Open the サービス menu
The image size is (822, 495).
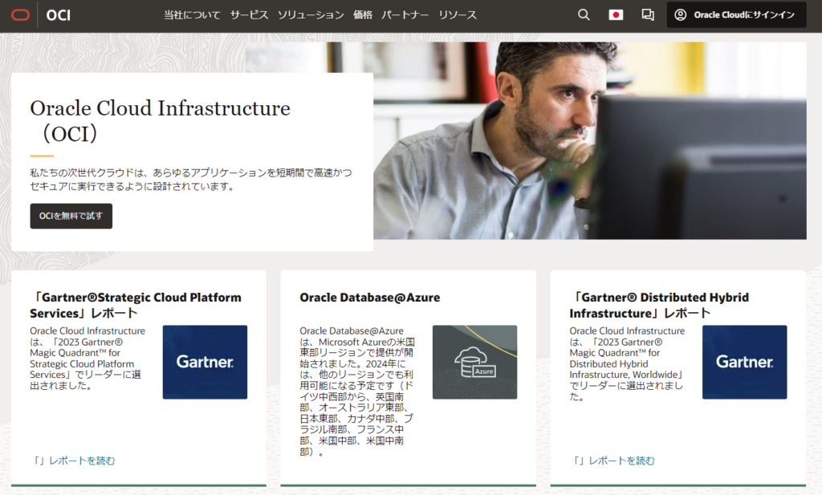click(x=249, y=15)
